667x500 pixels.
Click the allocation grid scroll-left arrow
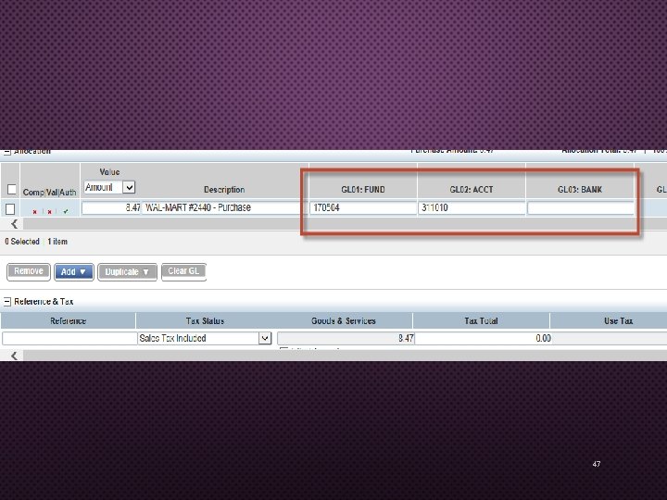(15, 224)
